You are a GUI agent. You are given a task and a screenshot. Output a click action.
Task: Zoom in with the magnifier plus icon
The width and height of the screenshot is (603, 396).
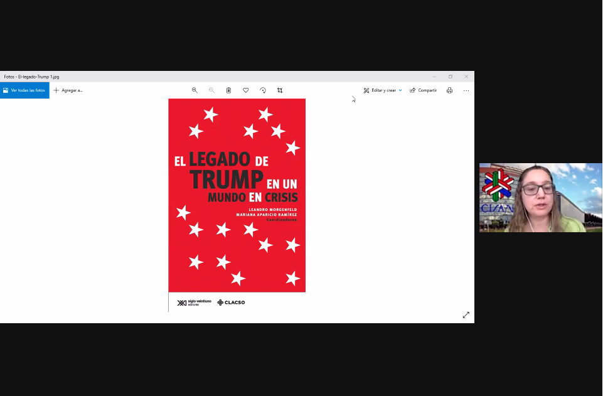pyautogui.click(x=195, y=90)
